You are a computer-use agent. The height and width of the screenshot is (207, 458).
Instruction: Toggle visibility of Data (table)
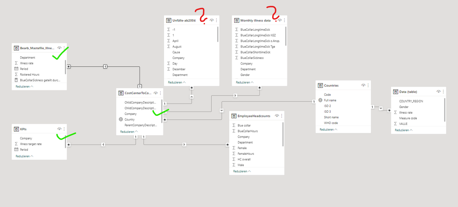(438, 92)
